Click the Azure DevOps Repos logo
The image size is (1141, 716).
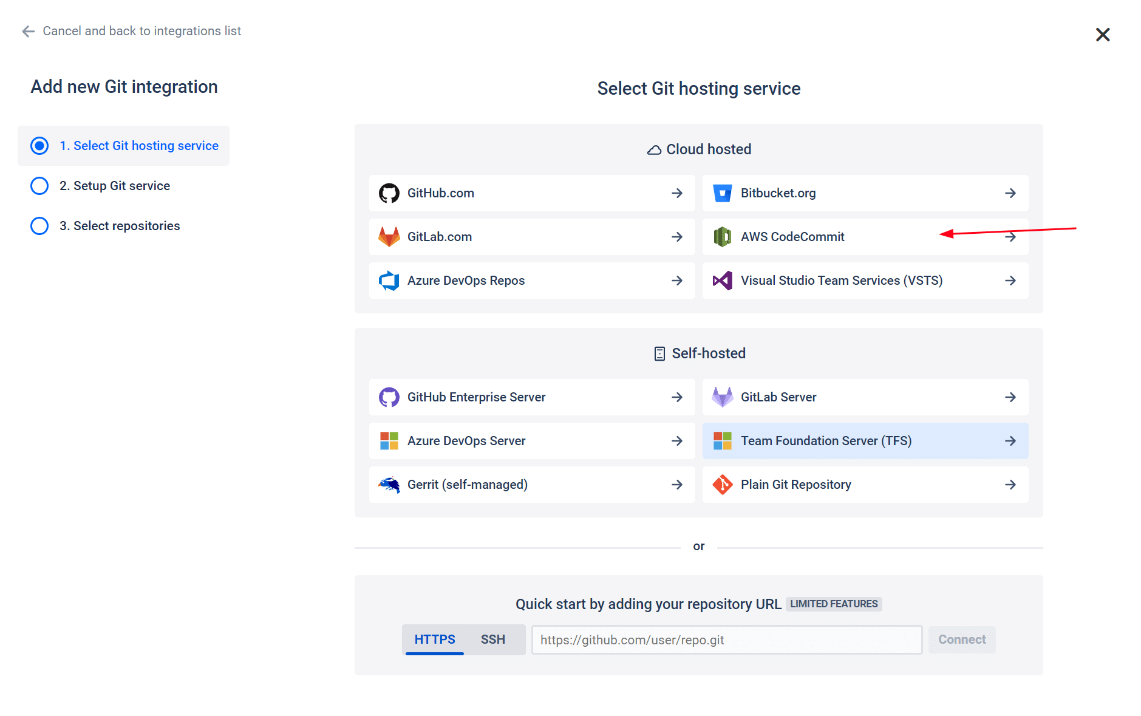tap(389, 281)
